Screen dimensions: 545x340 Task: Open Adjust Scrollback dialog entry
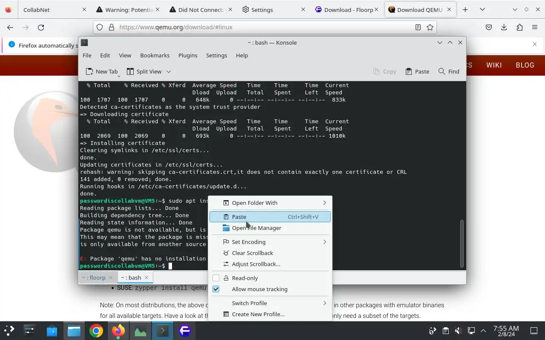coord(270,264)
